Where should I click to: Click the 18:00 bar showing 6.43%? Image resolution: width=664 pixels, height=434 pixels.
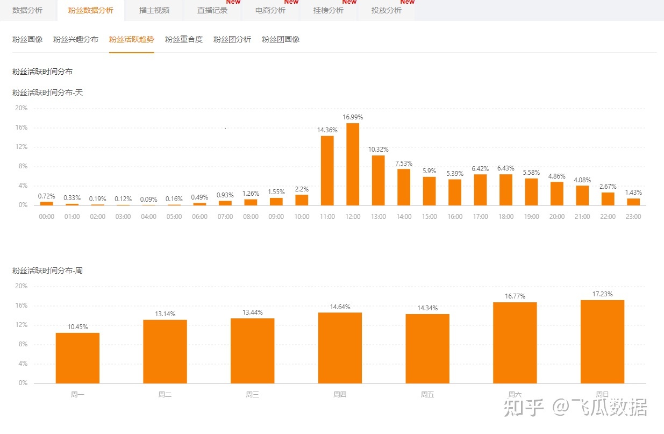[x=506, y=190]
